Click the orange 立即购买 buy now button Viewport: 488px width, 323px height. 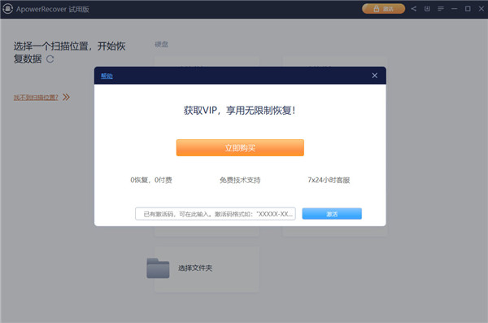[x=240, y=147]
